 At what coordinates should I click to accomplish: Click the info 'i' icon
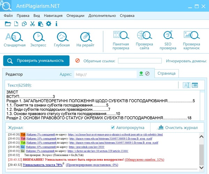point(56,24)
